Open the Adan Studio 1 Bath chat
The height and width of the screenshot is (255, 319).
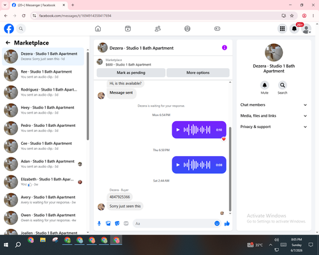click(x=43, y=164)
